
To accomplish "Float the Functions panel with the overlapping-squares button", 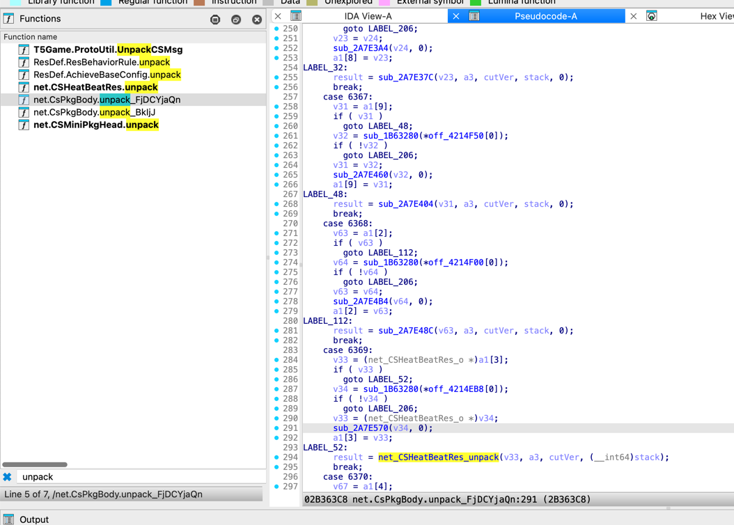I will (236, 19).
